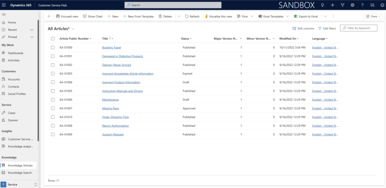The image size is (386, 188).
Task: Check the row for KA-01002
Action: coord(53,65)
